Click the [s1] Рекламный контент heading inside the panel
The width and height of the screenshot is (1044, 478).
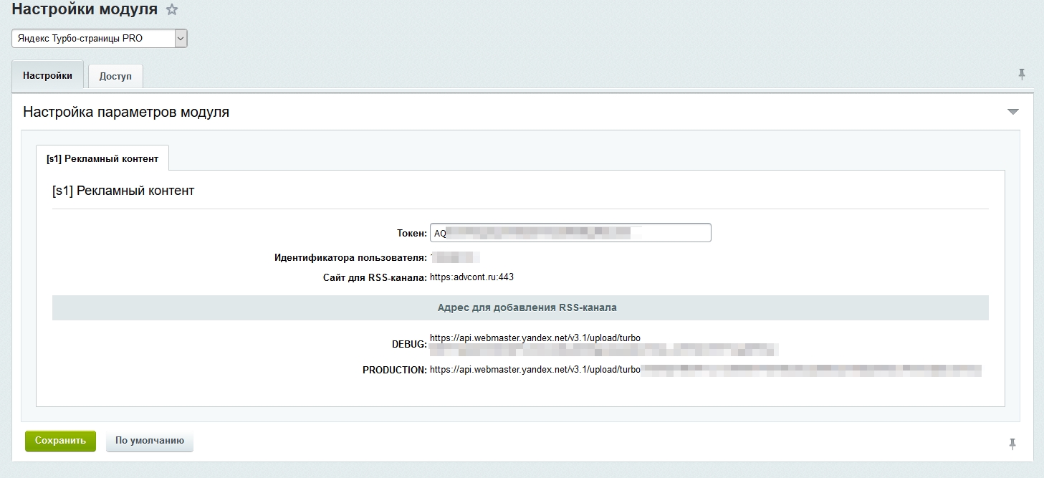coord(123,191)
